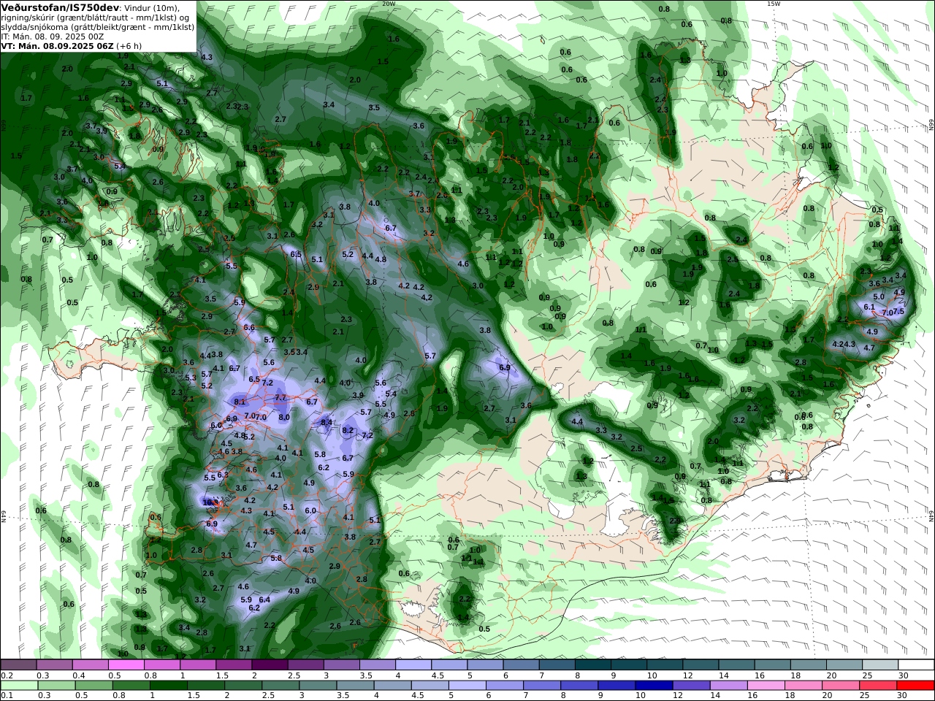Screen dimensions: 935x701
Task: Click the bright red swatch after 30, bottom legend row
Action: (915, 686)
